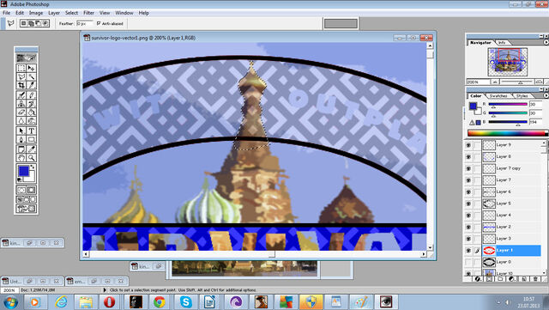Click the color spectrum ramp bar

tap(507, 133)
